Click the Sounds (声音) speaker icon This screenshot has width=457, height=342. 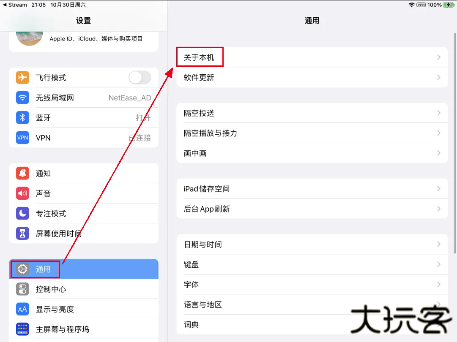[22, 193]
